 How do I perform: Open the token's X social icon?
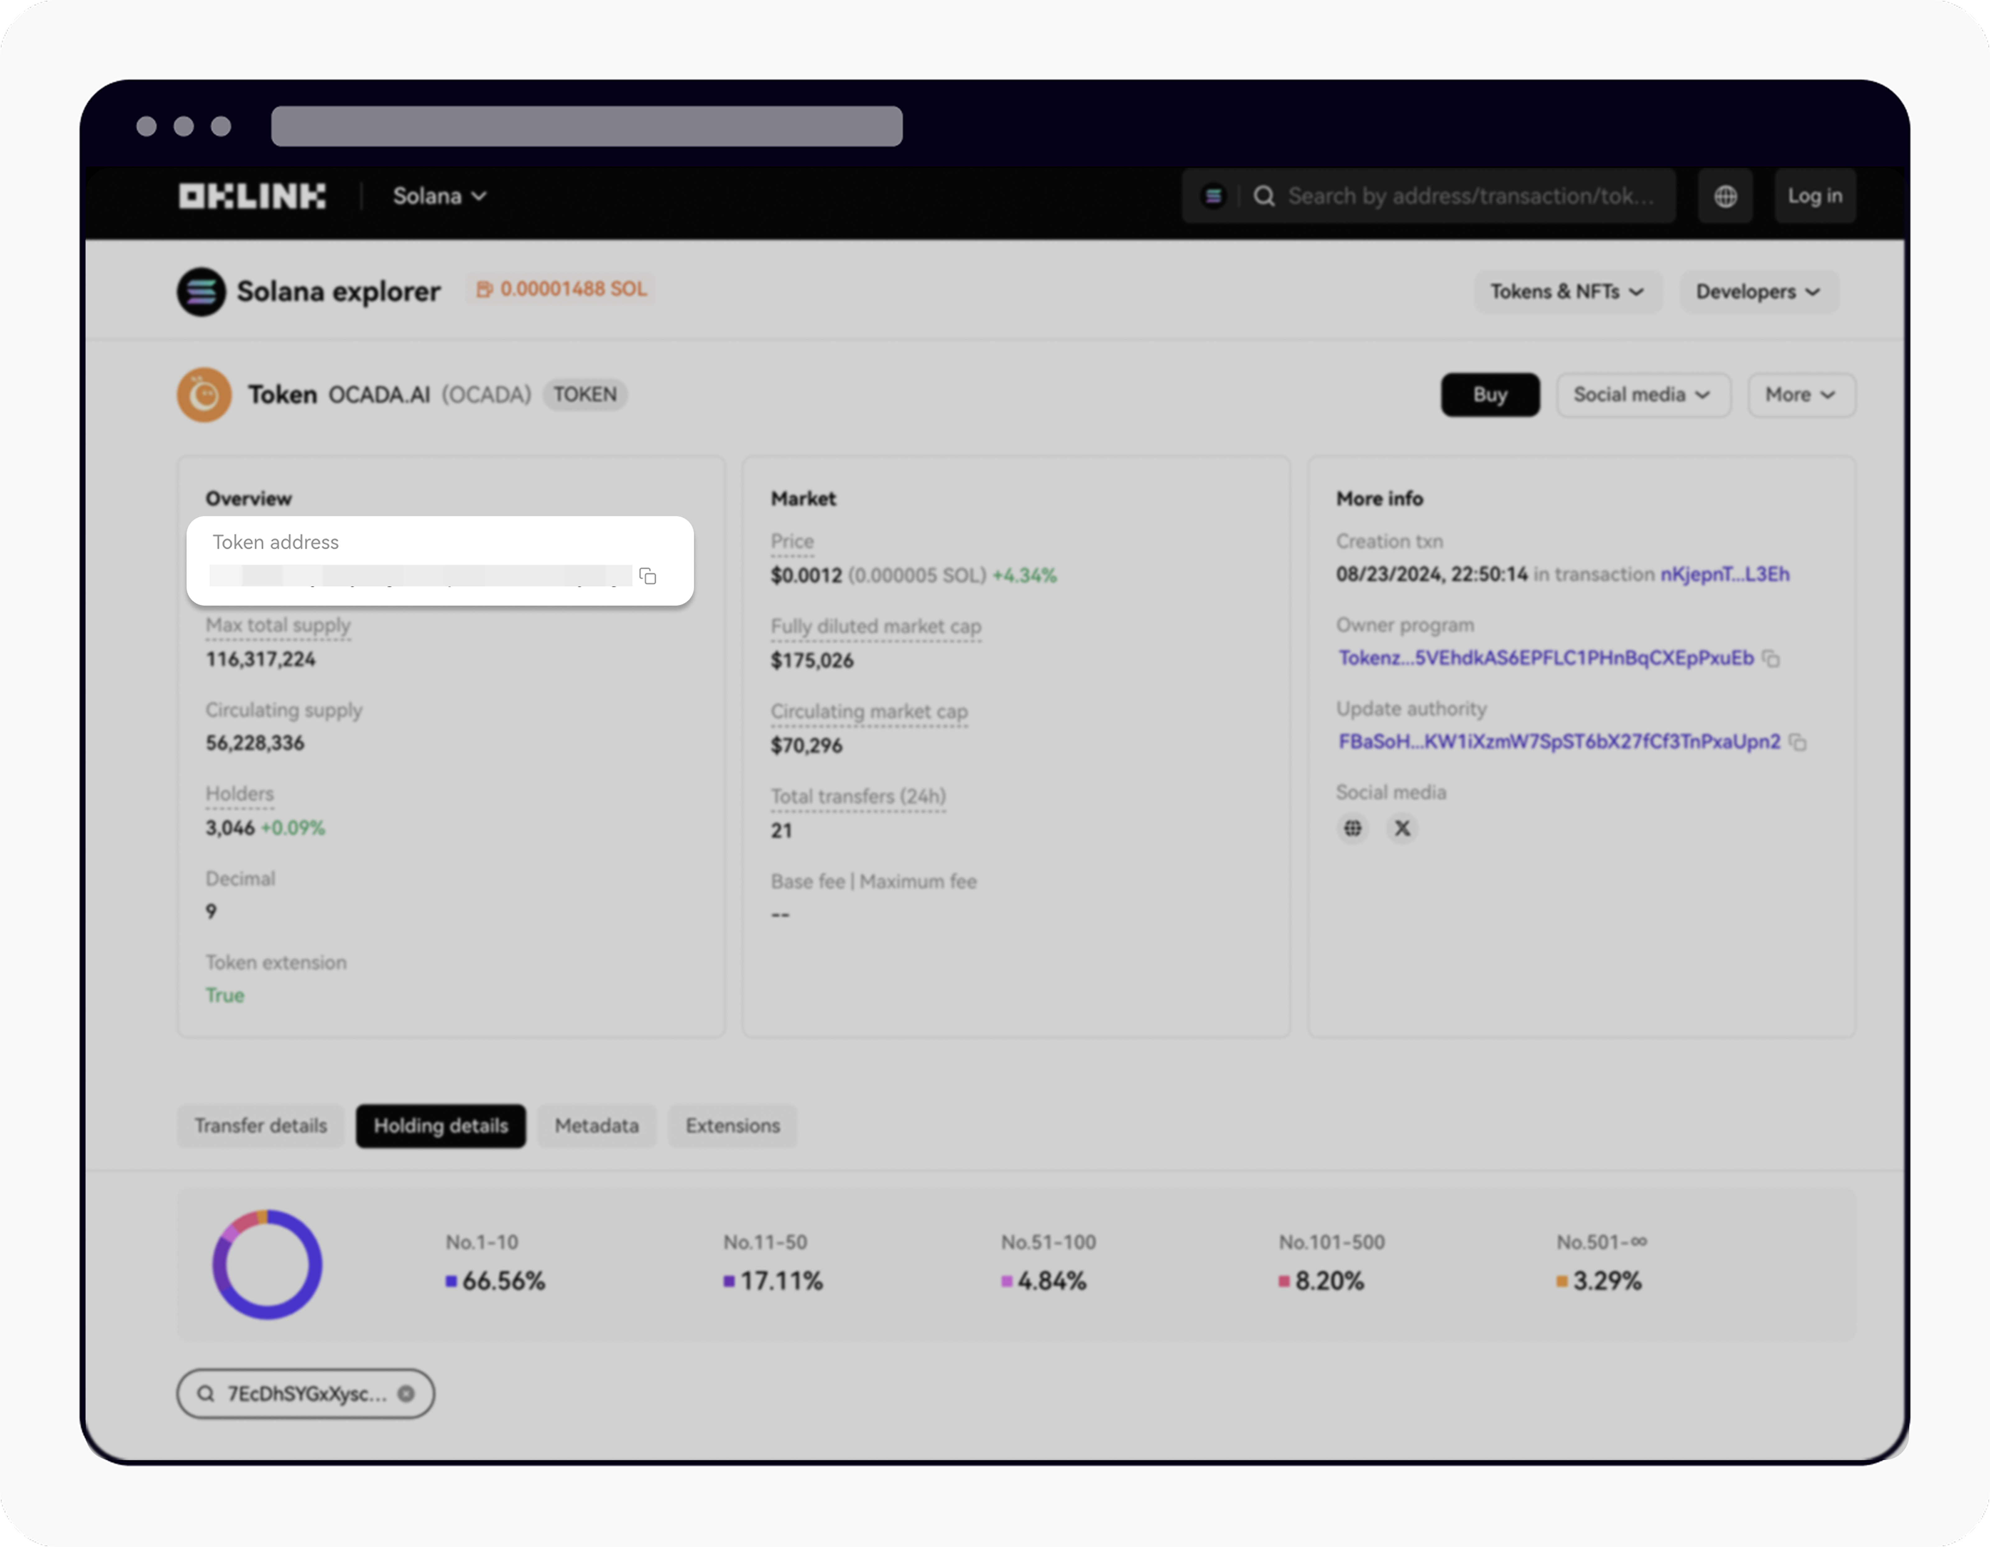tap(1402, 828)
